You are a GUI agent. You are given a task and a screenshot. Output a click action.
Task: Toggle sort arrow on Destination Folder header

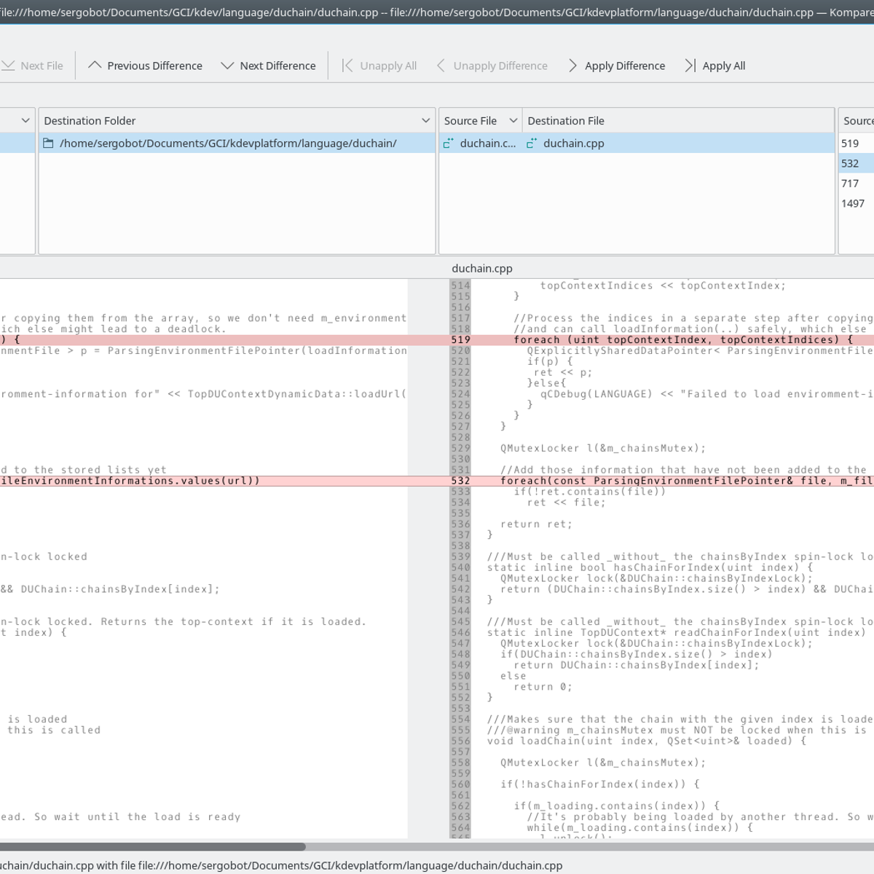(x=426, y=121)
